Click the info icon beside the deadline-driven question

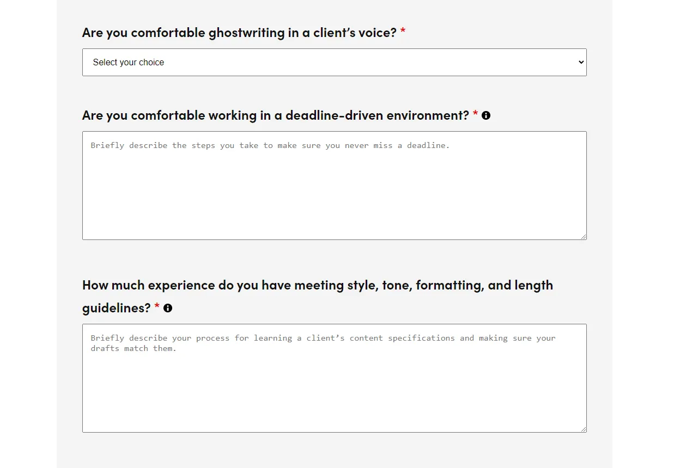(486, 115)
